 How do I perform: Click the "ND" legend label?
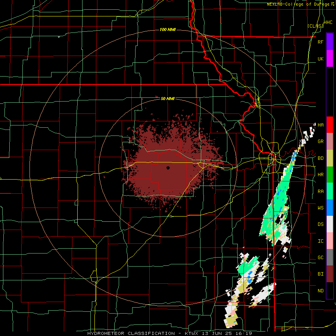click(x=320, y=291)
